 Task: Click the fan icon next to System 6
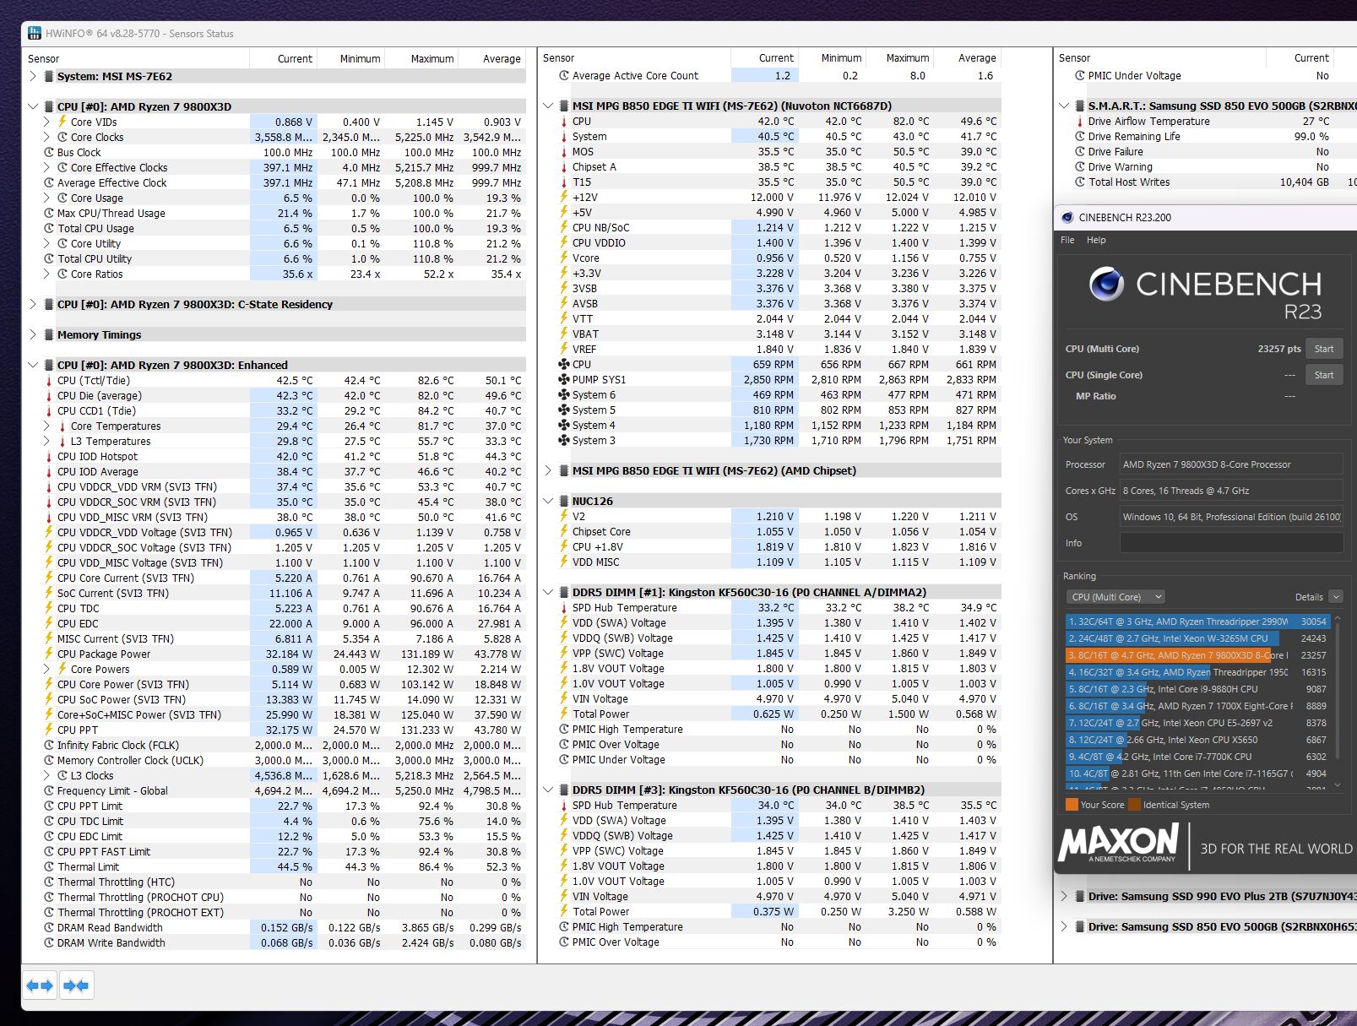pyautogui.click(x=564, y=394)
